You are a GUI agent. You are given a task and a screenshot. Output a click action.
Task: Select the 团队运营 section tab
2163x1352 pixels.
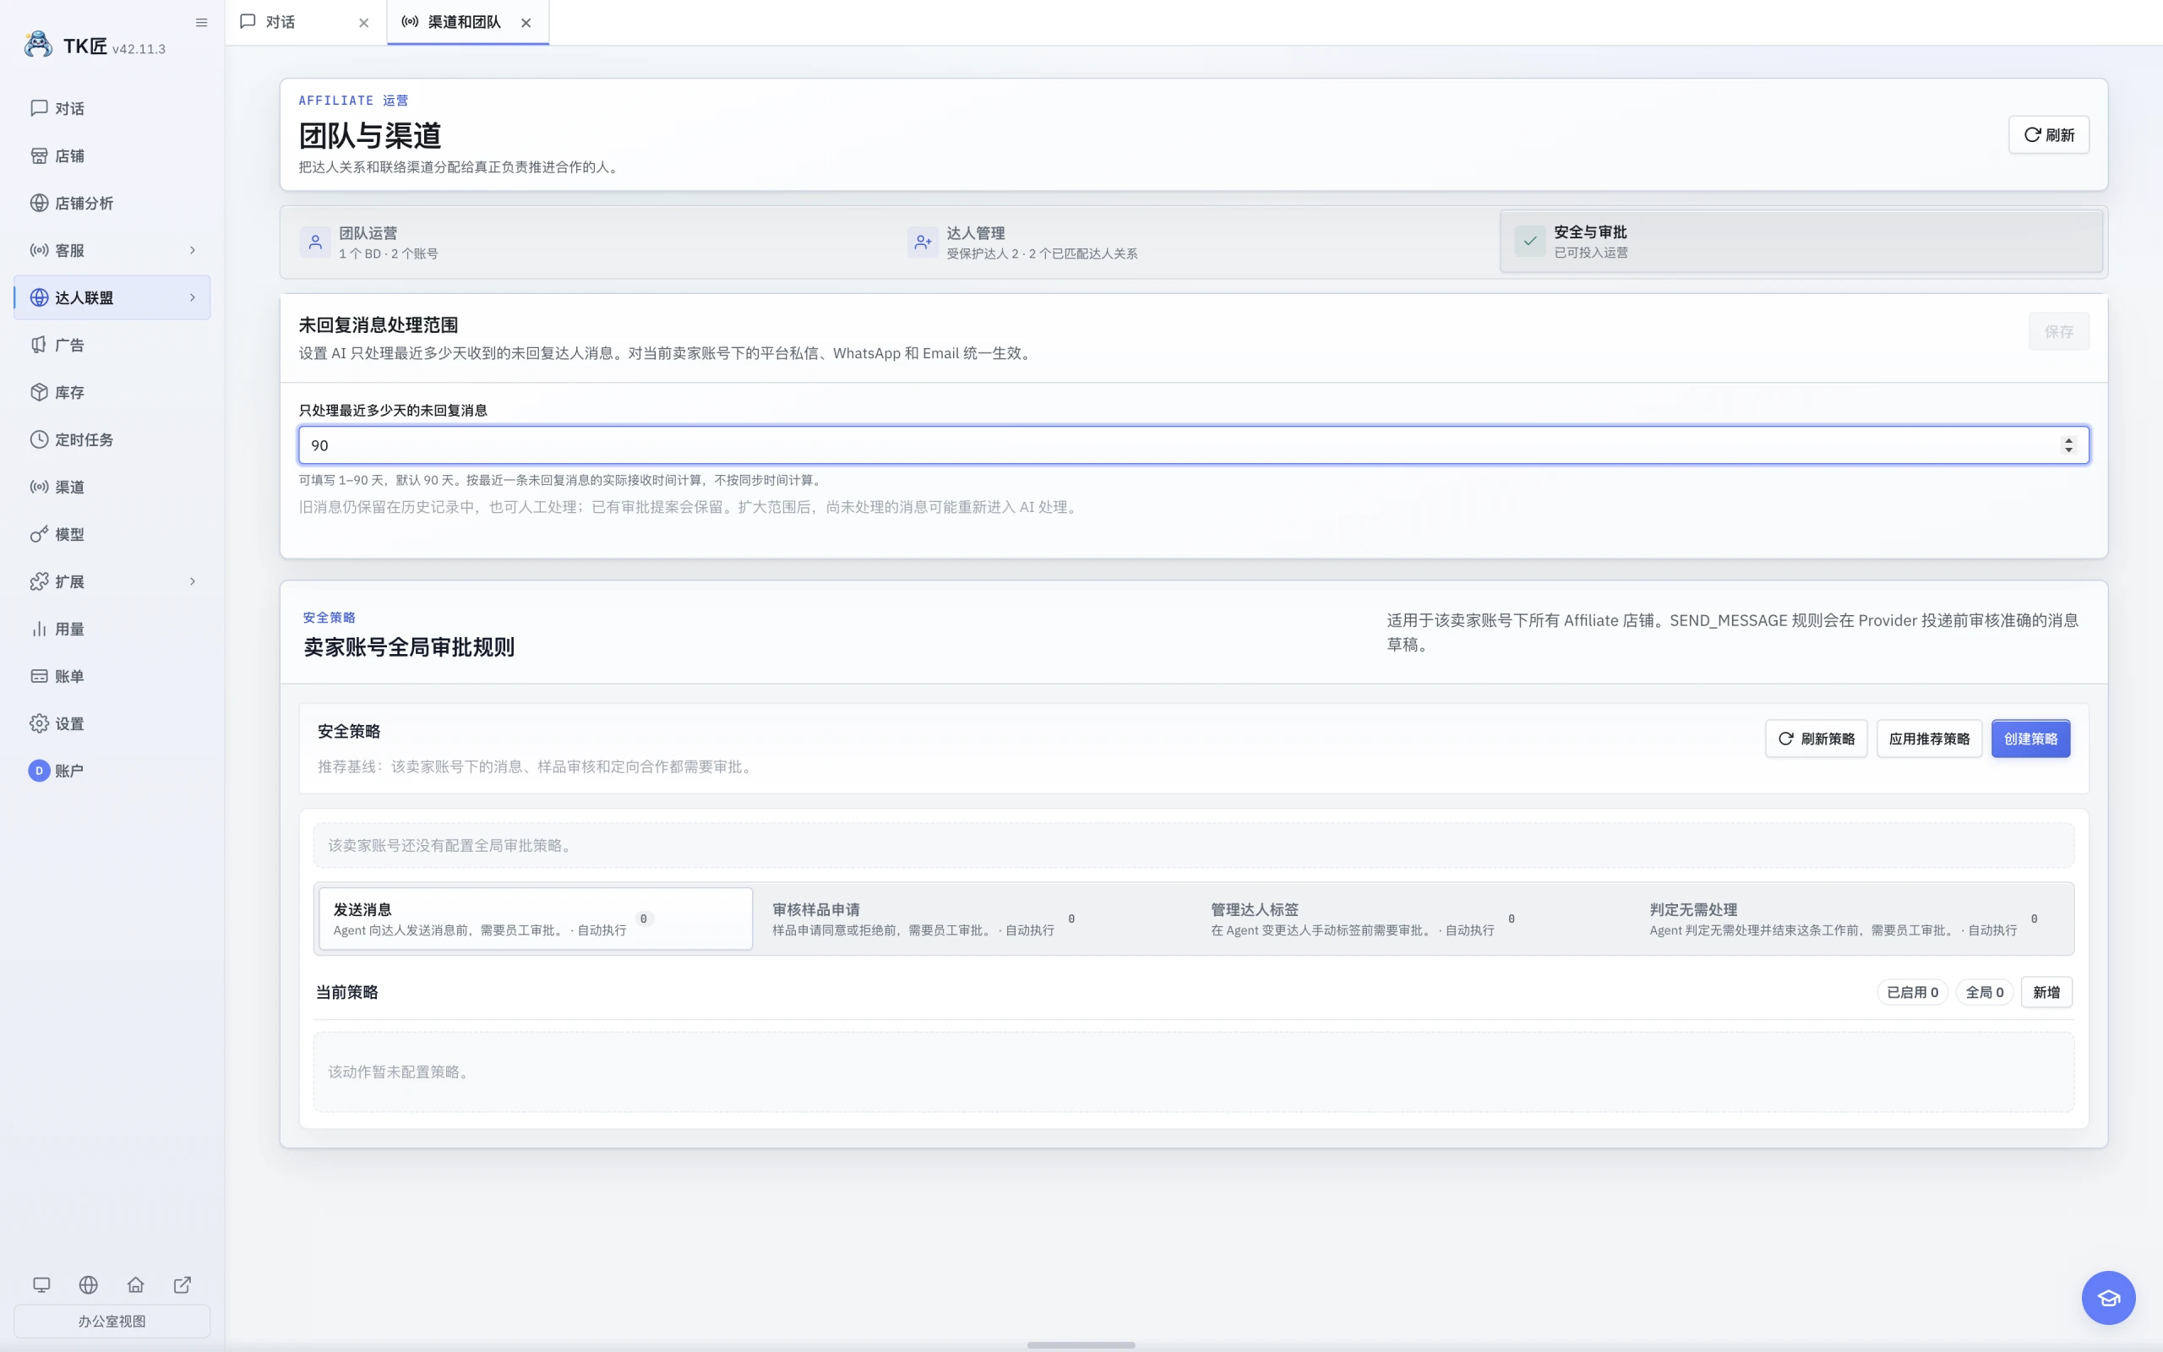click(x=586, y=243)
